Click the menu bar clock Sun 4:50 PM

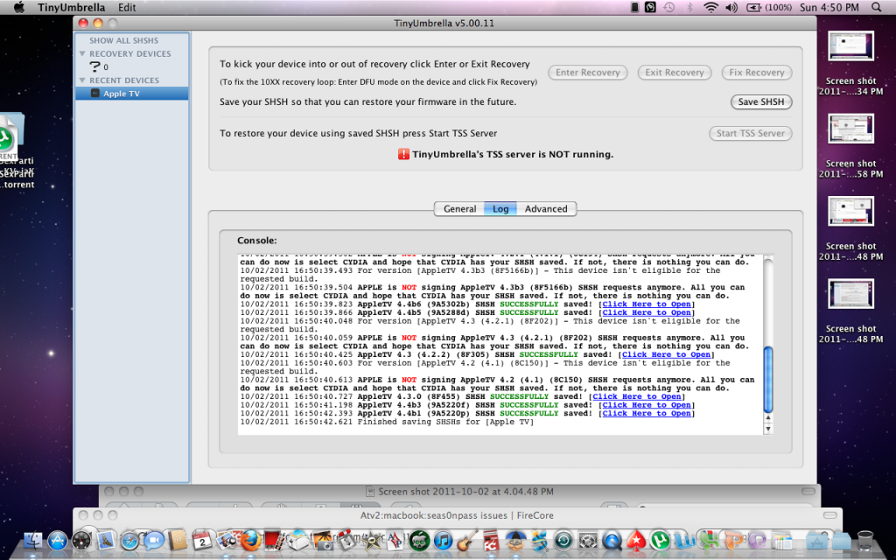coord(829,7)
